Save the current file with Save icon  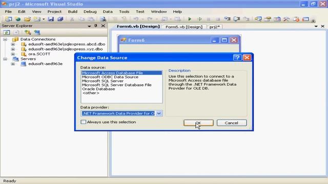pos(51,19)
